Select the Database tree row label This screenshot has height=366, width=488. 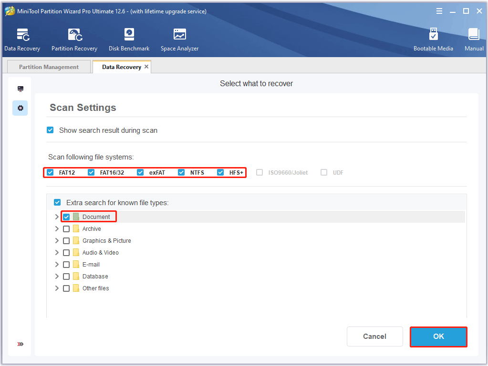[x=95, y=277]
